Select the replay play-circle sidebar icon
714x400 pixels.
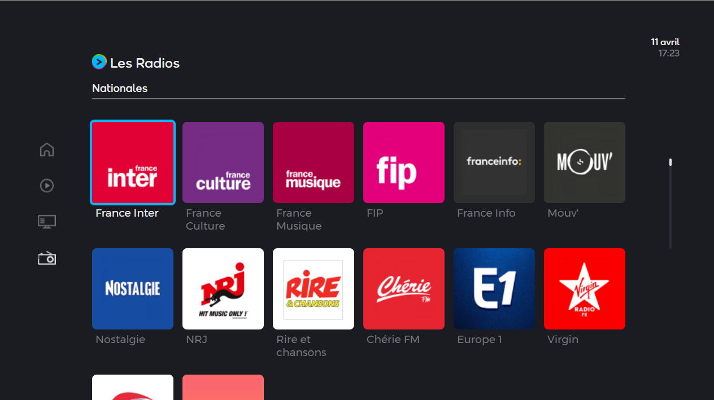pyautogui.click(x=47, y=186)
